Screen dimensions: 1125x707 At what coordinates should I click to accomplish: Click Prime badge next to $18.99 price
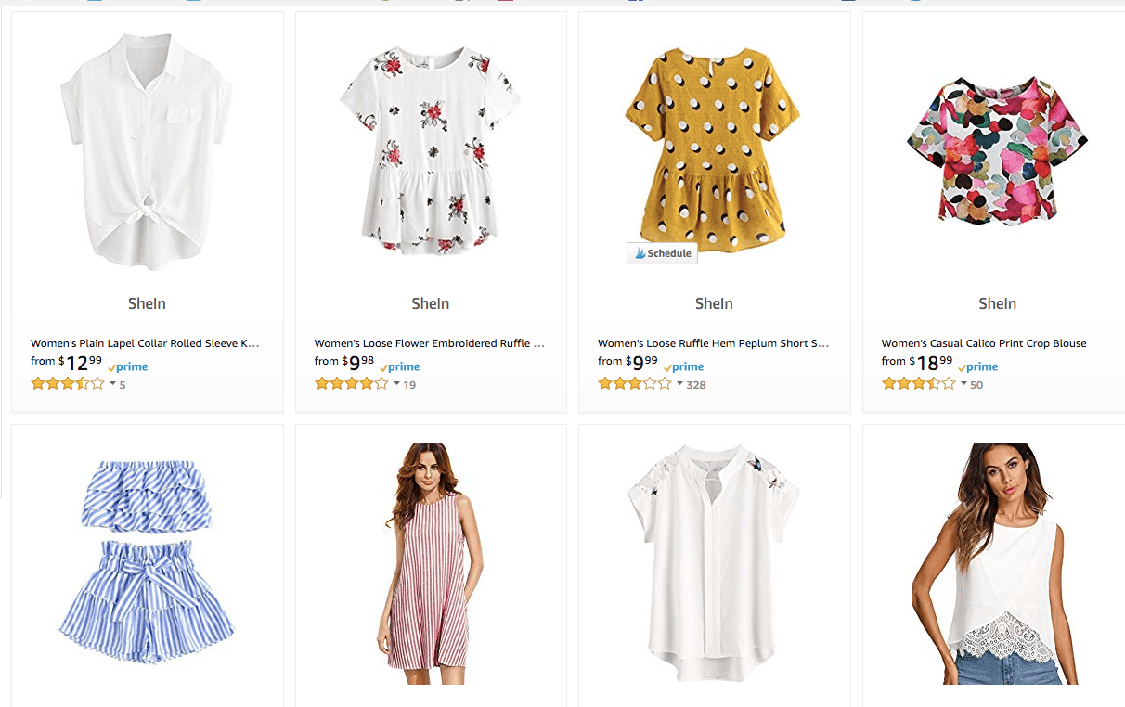pos(978,367)
